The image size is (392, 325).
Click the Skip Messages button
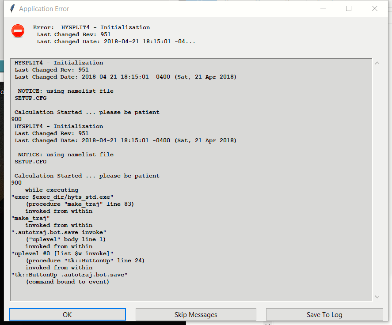click(x=196, y=314)
